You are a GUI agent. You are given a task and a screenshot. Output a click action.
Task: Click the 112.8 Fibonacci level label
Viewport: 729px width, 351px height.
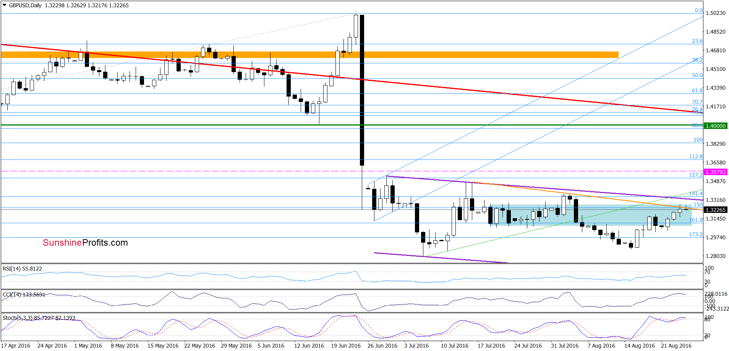[696, 156]
